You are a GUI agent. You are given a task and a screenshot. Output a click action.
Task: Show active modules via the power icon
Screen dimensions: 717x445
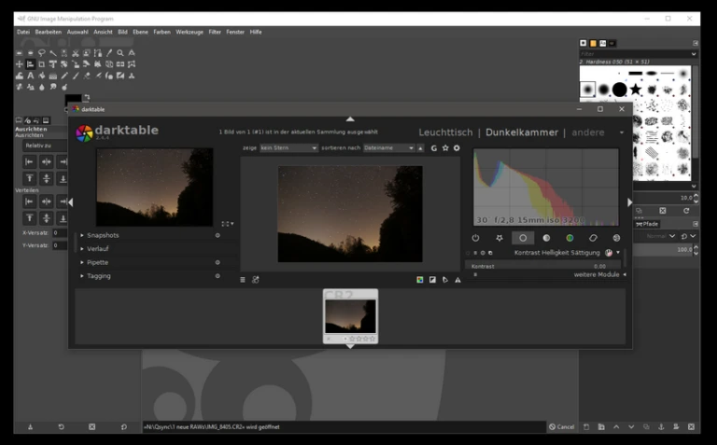475,238
